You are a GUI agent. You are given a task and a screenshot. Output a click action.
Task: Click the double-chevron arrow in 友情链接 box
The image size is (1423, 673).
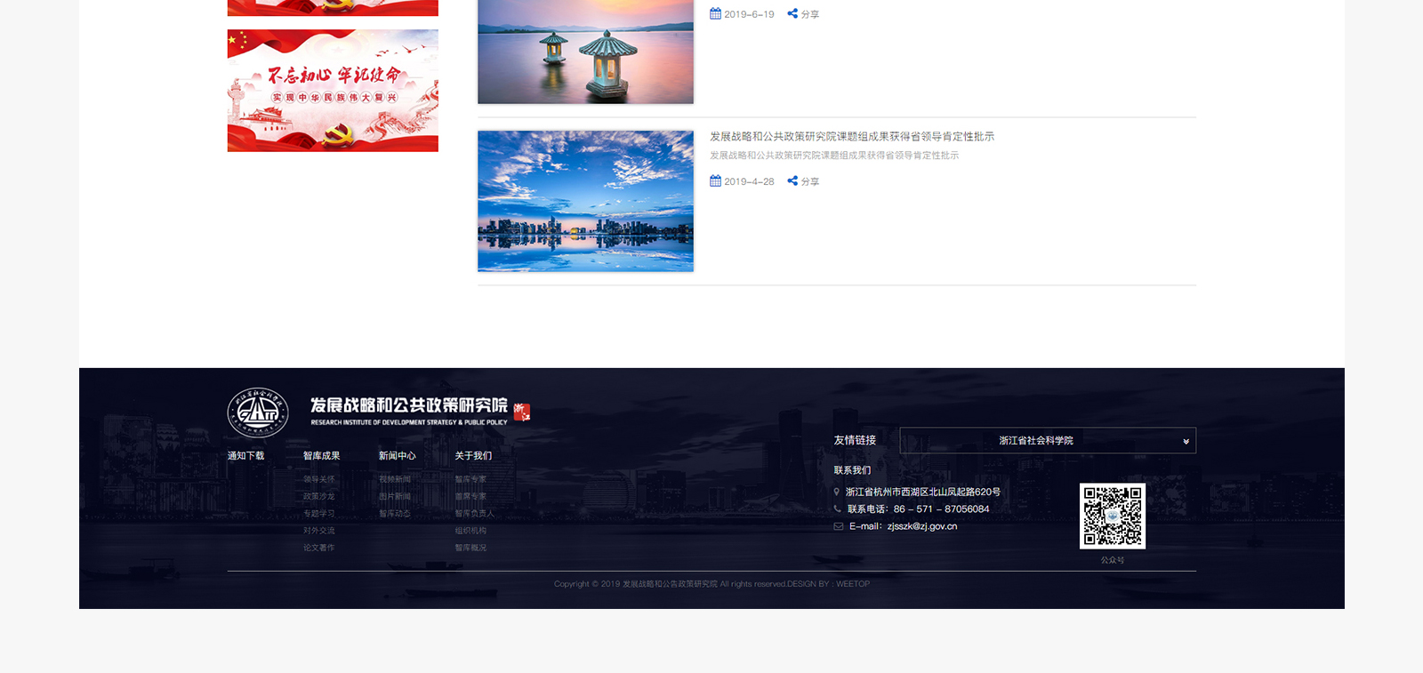1186,441
